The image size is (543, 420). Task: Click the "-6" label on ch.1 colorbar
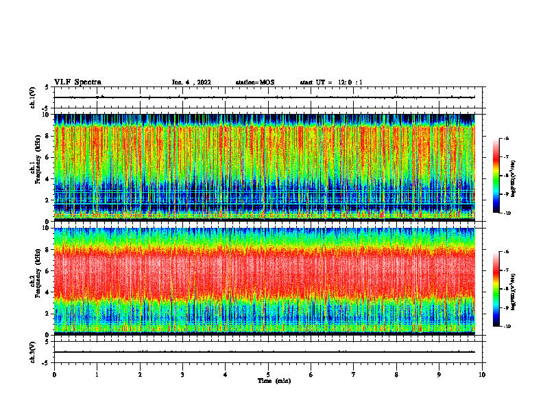(x=507, y=139)
